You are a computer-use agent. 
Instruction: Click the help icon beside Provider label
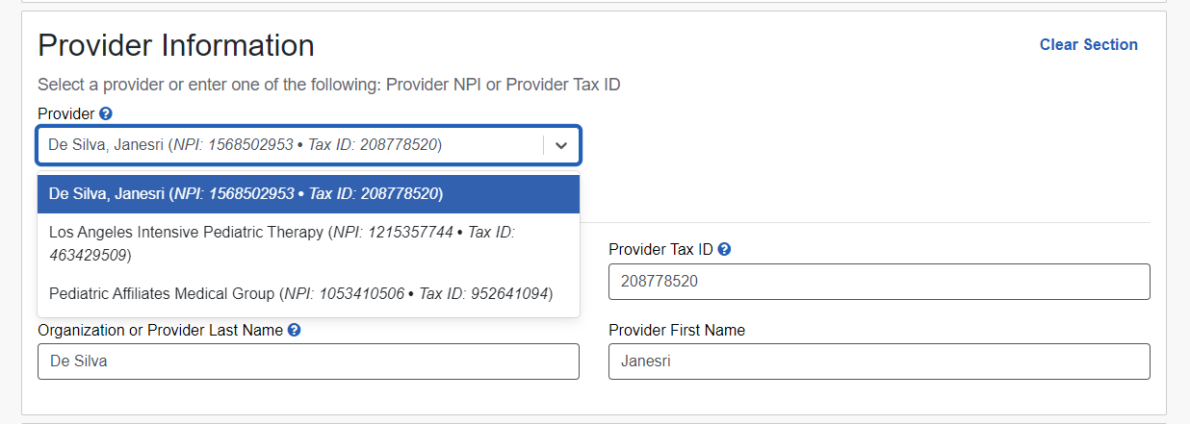106,113
